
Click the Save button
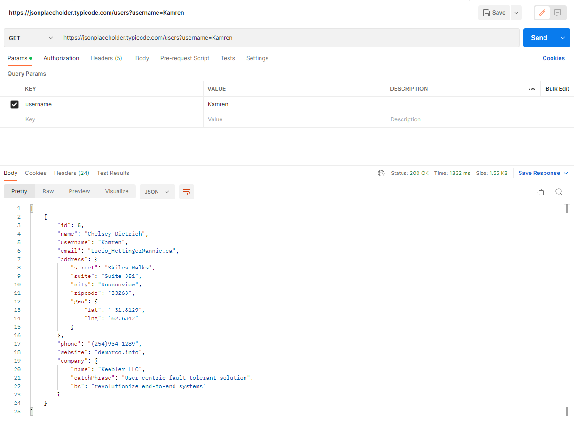pyautogui.click(x=494, y=13)
